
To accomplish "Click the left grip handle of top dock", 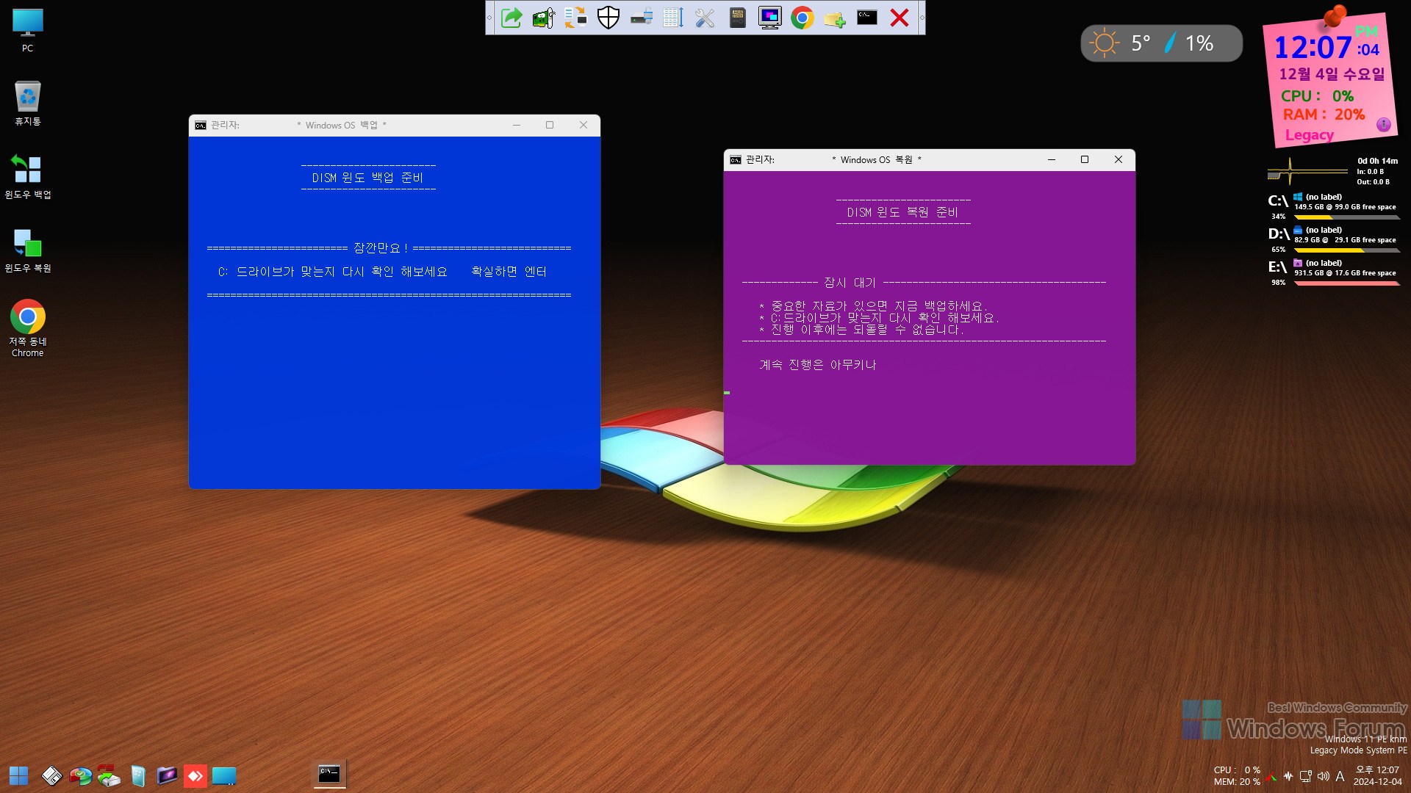I will (489, 18).
